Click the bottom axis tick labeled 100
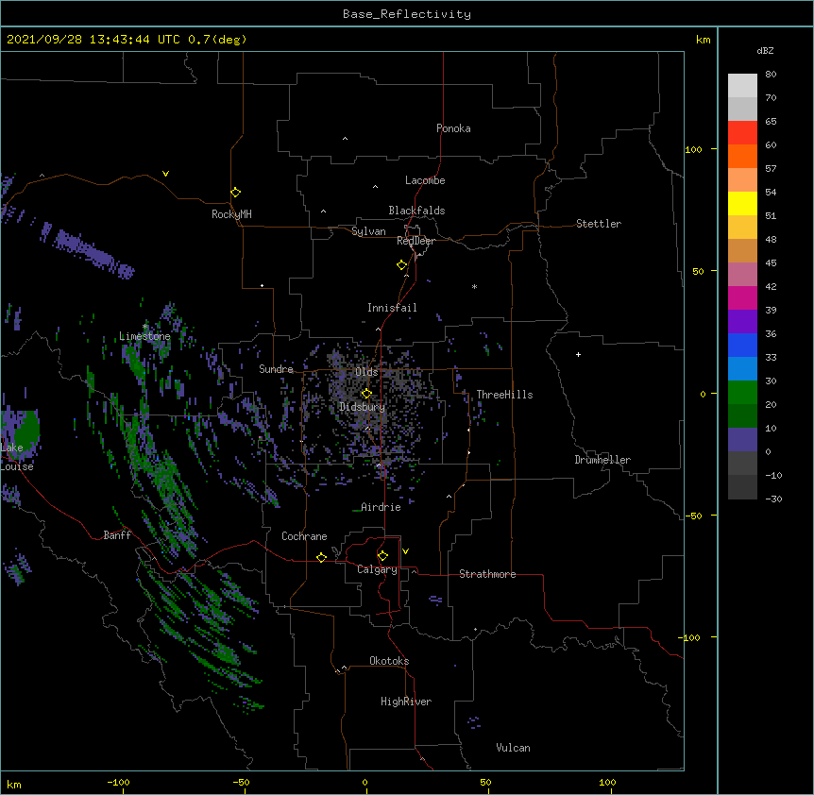Viewport: 814px width, 795px height. (607, 782)
